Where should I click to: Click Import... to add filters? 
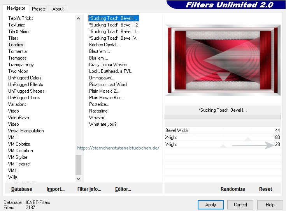coord(56,189)
